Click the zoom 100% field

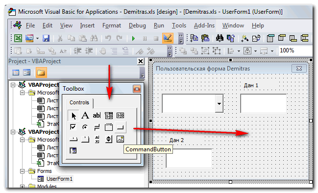tap(295, 50)
